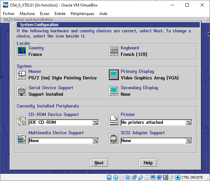Open the SCSI Adapter Support arrows

(189, 141)
